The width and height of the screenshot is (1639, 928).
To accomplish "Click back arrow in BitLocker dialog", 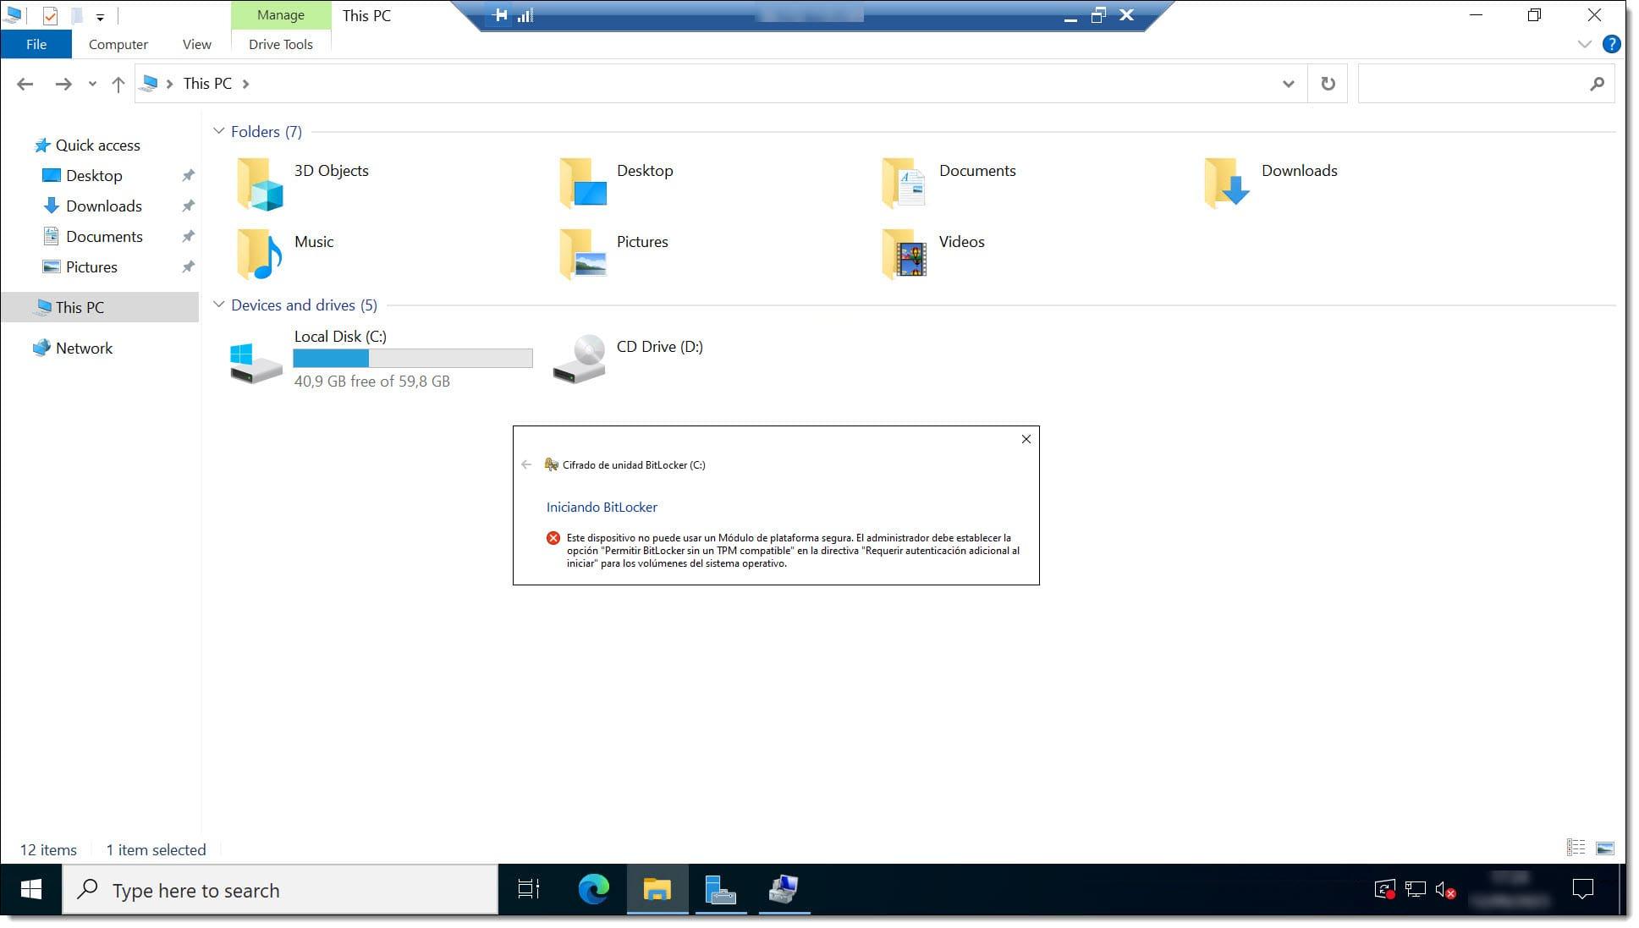I will (526, 464).
